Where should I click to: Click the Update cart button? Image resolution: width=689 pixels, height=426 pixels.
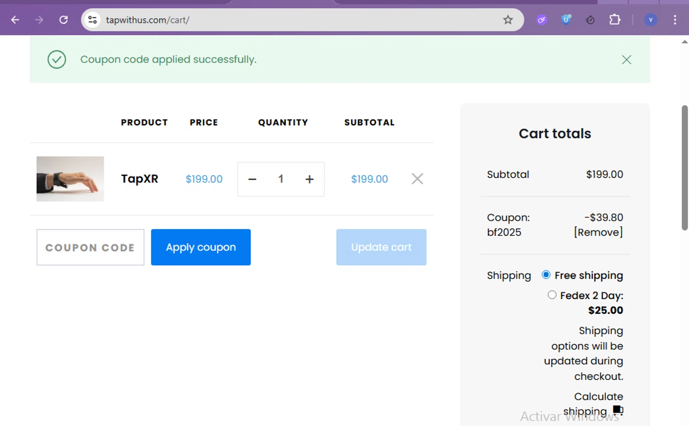(x=381, y=247)
